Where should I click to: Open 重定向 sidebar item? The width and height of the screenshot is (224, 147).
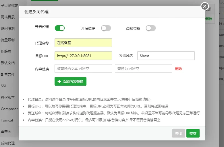click(6, 132)
